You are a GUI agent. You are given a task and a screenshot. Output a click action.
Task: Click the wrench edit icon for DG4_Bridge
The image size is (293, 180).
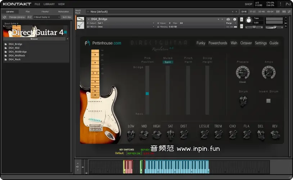point(81,19)
